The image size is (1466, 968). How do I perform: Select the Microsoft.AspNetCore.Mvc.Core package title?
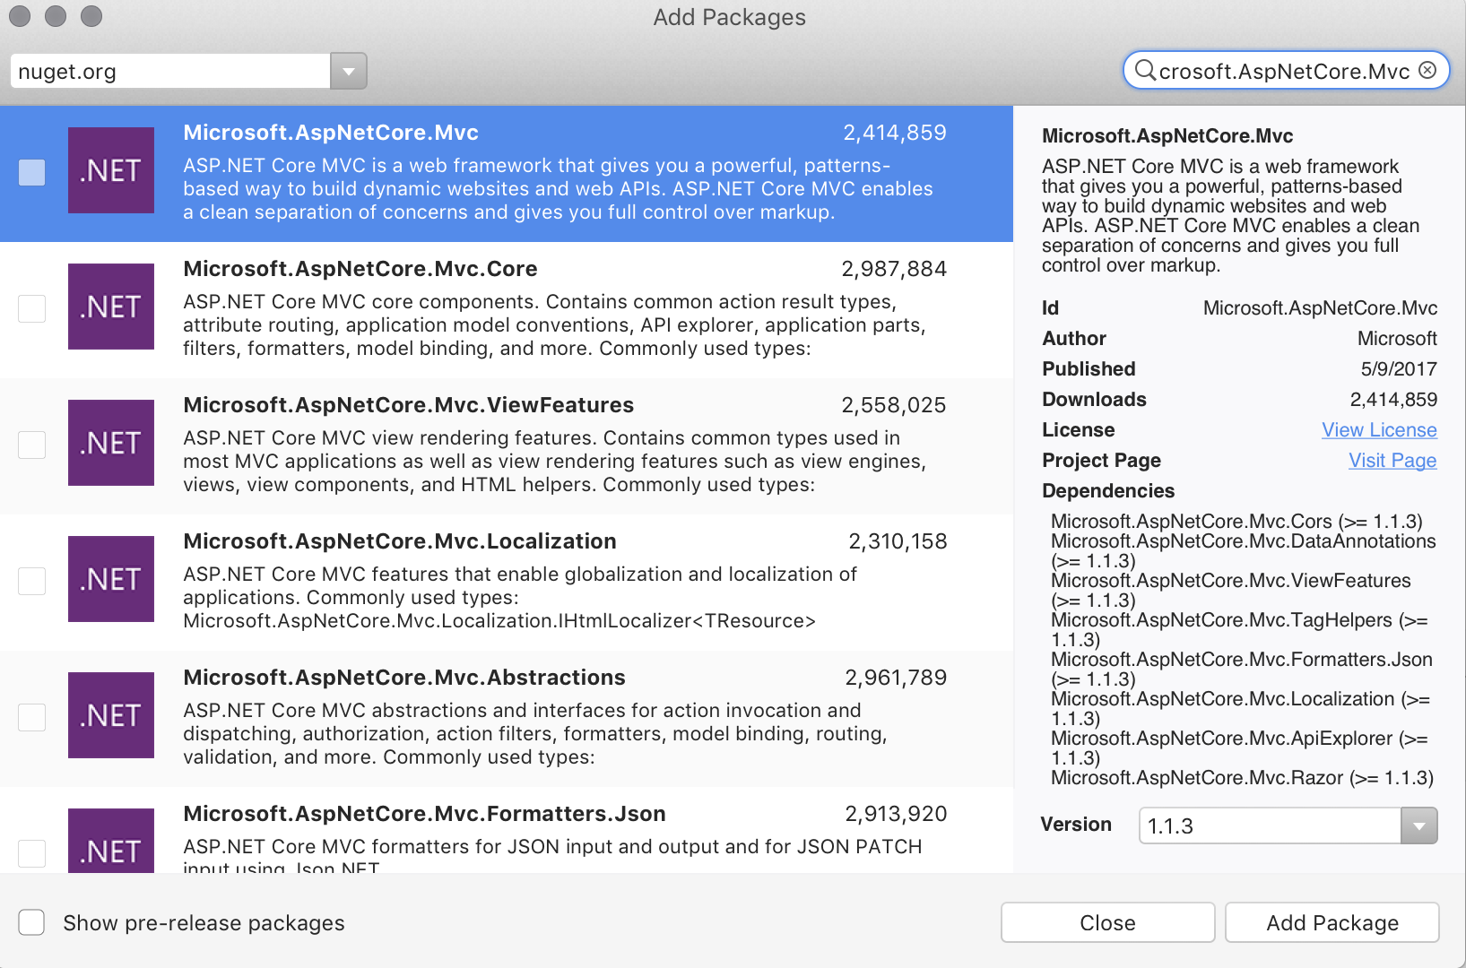(360, 269)
